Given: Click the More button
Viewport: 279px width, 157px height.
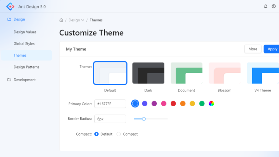Looking at the screenshot, I should (253, 49).
